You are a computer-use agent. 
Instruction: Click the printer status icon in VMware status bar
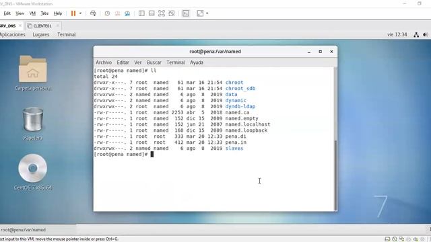click(409, 239)
